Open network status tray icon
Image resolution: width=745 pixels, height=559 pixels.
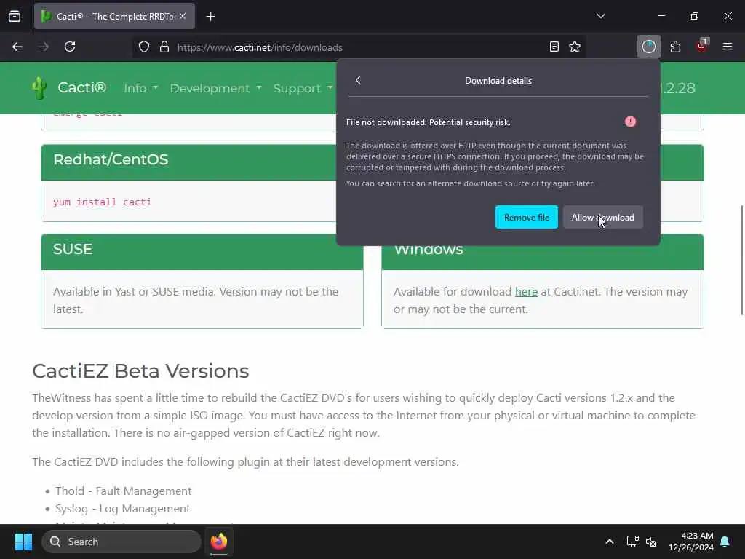click(632, 542)
